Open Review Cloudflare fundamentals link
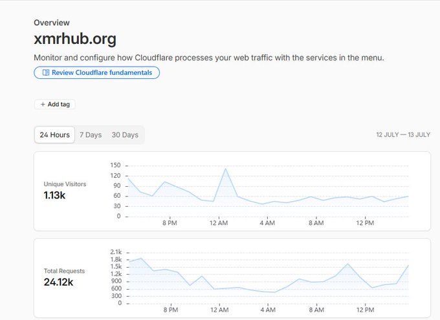The width and height of the screenshot is (440, 320). (x=97, y=72)
